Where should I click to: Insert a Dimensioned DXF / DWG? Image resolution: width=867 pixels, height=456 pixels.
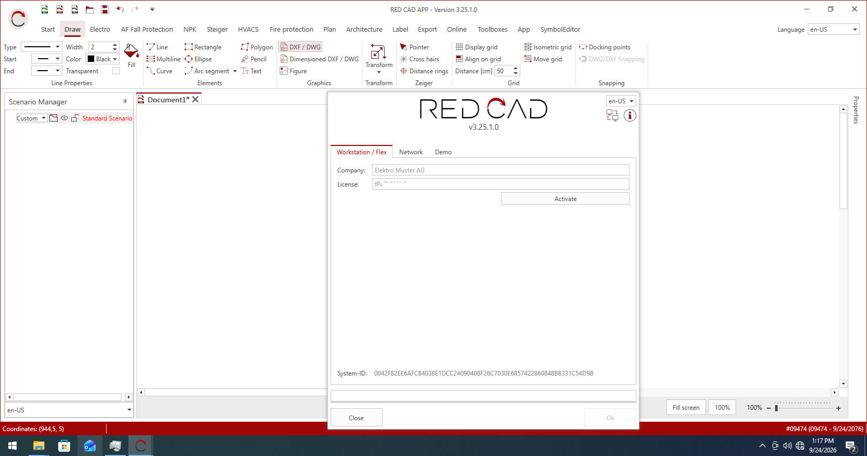[319, 59]
